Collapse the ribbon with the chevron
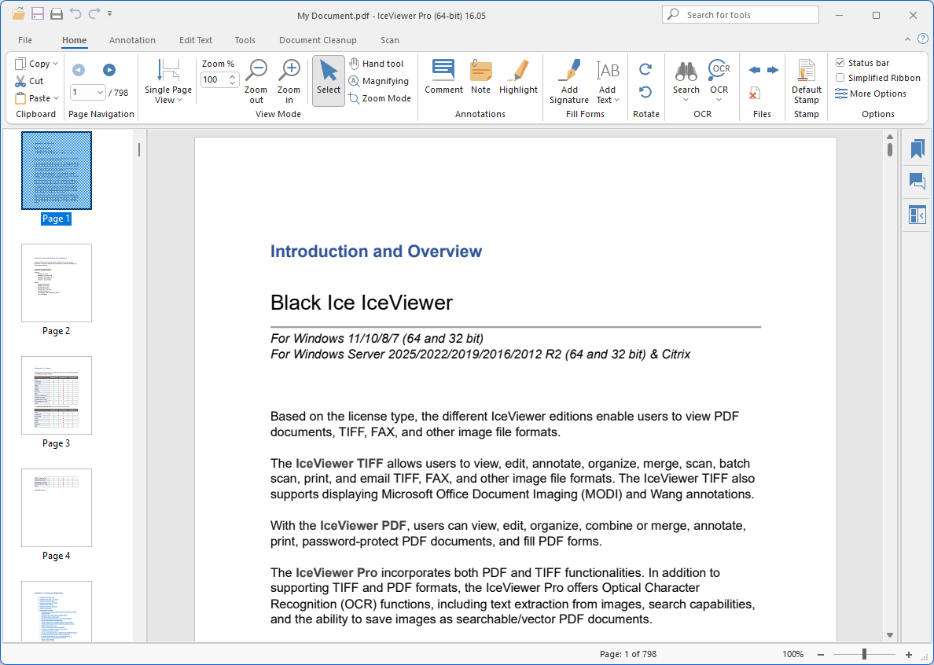This screenshot has height=665, width=934. point(907,39)
